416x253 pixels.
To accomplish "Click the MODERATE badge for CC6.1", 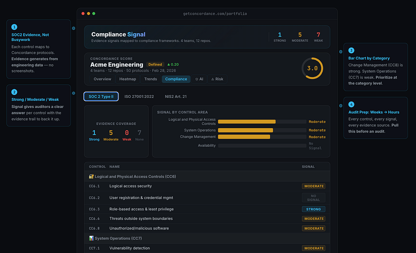I will (x=314, y=186).
